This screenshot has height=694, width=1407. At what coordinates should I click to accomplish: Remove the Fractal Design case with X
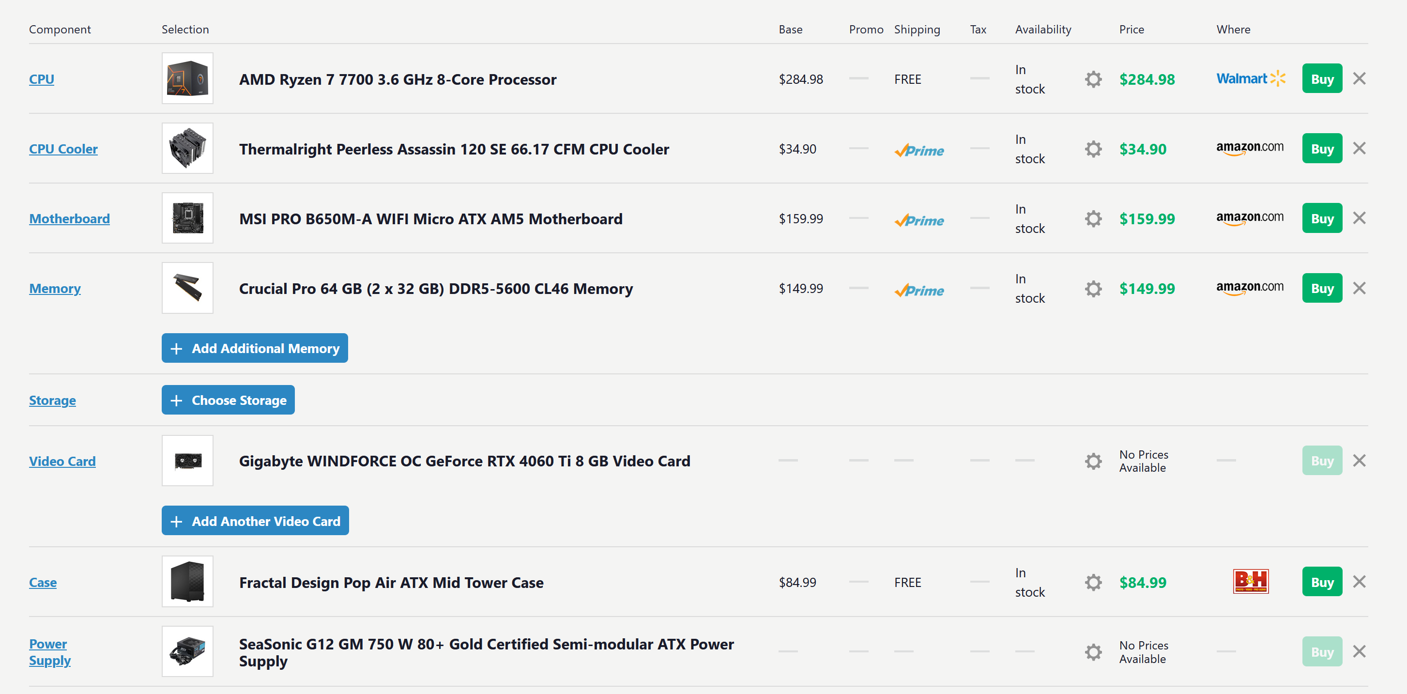[x=1359, y=582]
